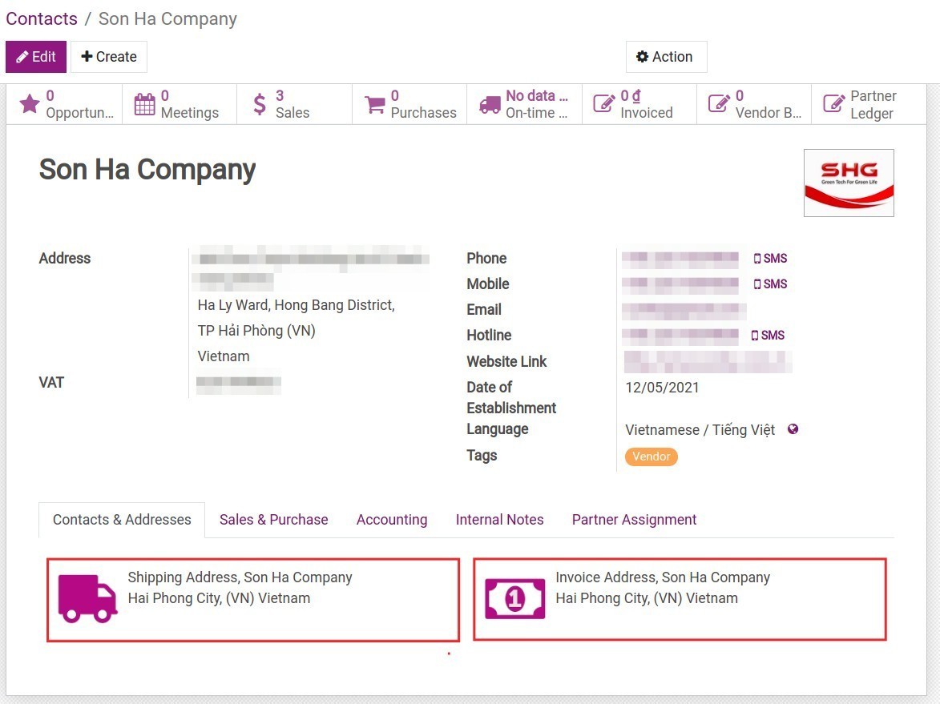940x704 pixels.
Task: Send SMS to the Phone number
Action: tap(770, 258)
